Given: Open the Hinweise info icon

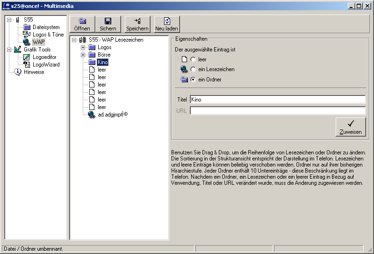Looking at the screenshot, I should tap(18, 72).
